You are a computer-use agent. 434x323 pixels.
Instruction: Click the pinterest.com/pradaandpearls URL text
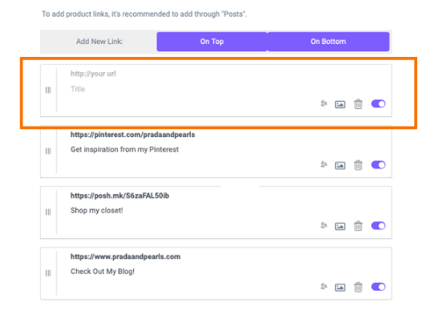[x=132, y=135]
